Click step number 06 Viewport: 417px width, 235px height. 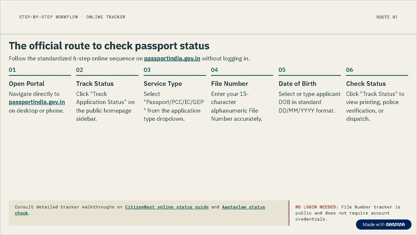coord(350,70)
